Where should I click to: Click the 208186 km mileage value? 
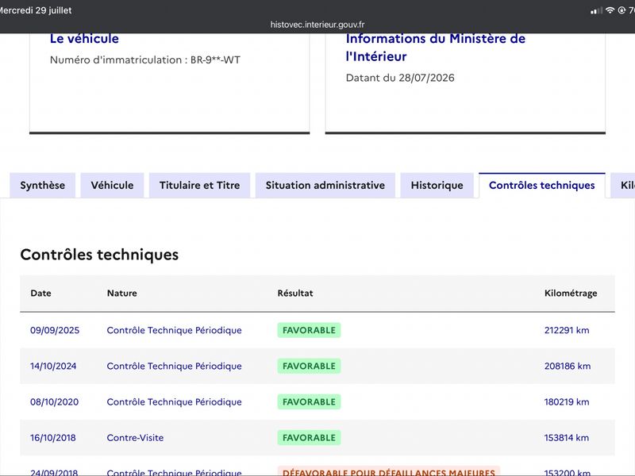(568, 367)
